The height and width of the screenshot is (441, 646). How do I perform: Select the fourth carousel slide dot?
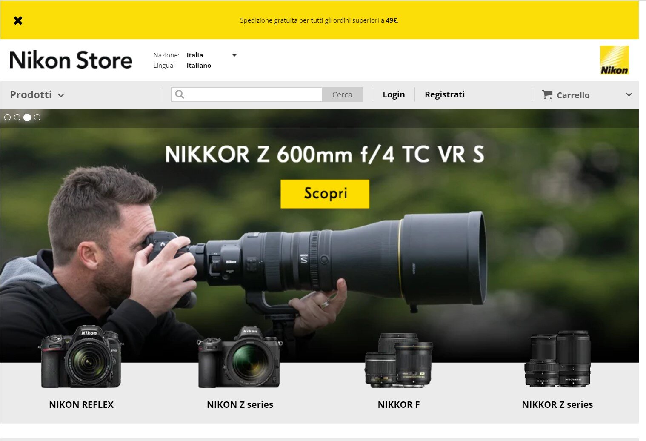point(37,117)
